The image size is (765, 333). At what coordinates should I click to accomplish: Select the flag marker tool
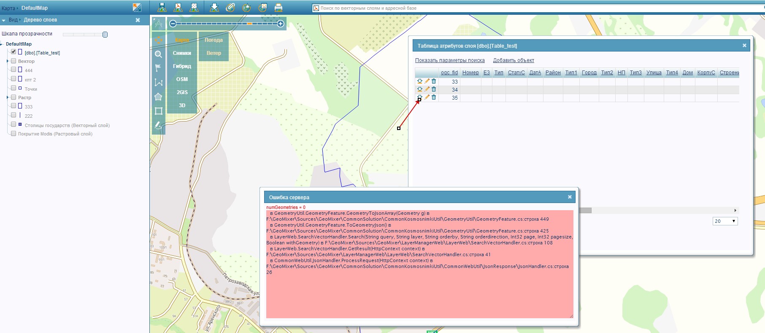[x=158, y=68]
